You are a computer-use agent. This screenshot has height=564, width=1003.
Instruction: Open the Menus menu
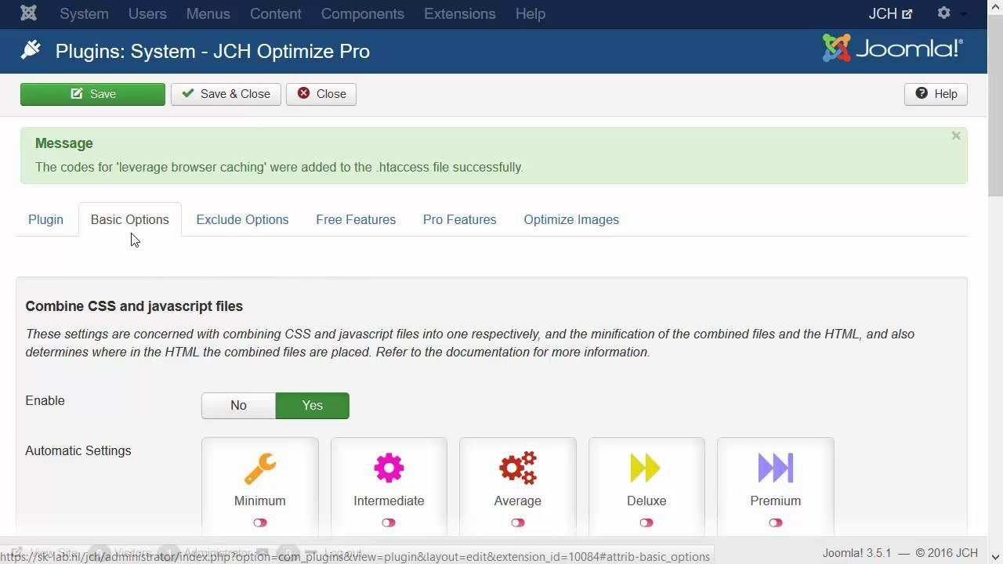click(x=208, y=13)
